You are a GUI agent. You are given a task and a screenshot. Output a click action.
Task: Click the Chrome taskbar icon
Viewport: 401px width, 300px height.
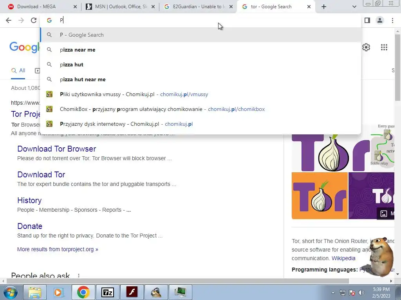tap(83, 292)
